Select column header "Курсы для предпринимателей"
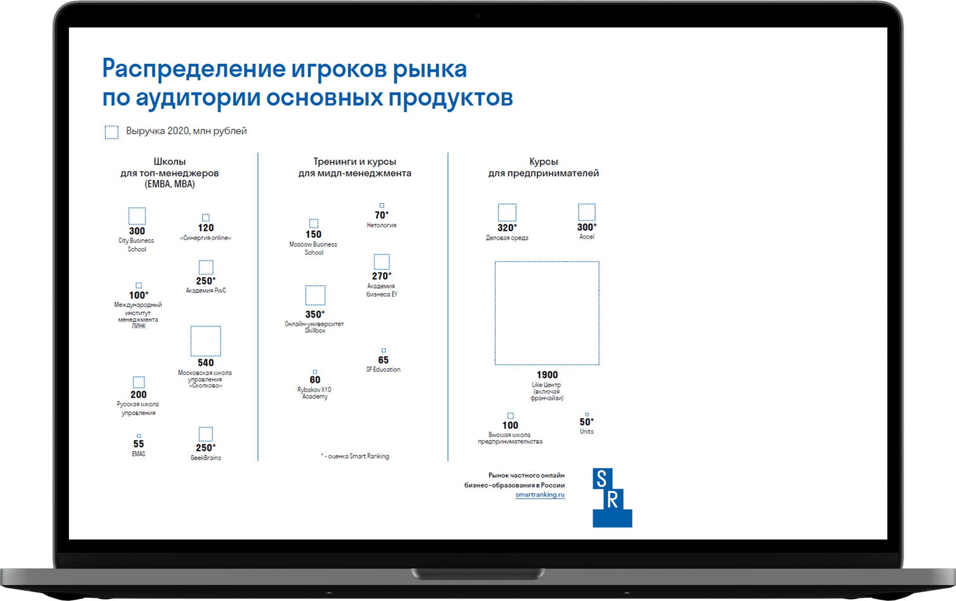Screen dimensions: 956x601 tap(543, 167)
